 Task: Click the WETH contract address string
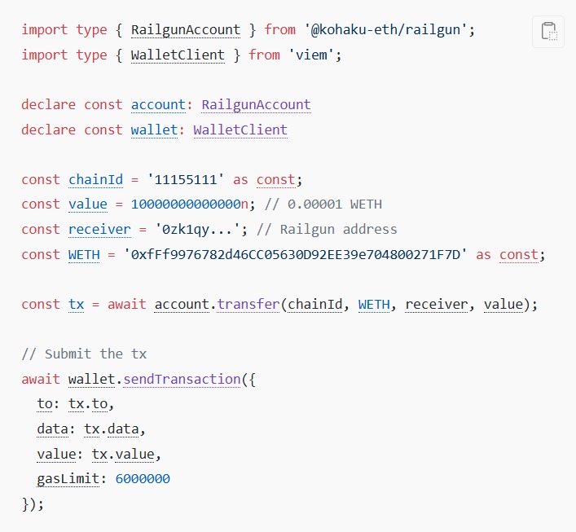point(296,254)
